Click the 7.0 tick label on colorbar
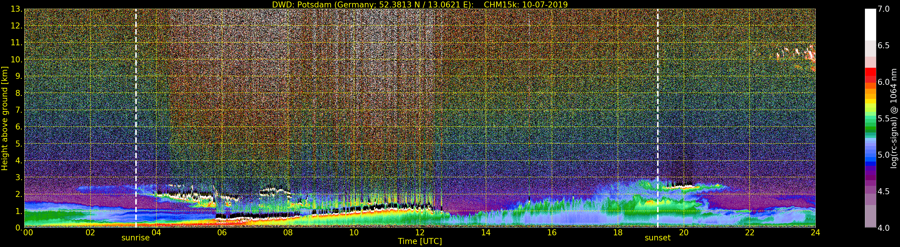900x247 pixels. (x=884, y=9)
